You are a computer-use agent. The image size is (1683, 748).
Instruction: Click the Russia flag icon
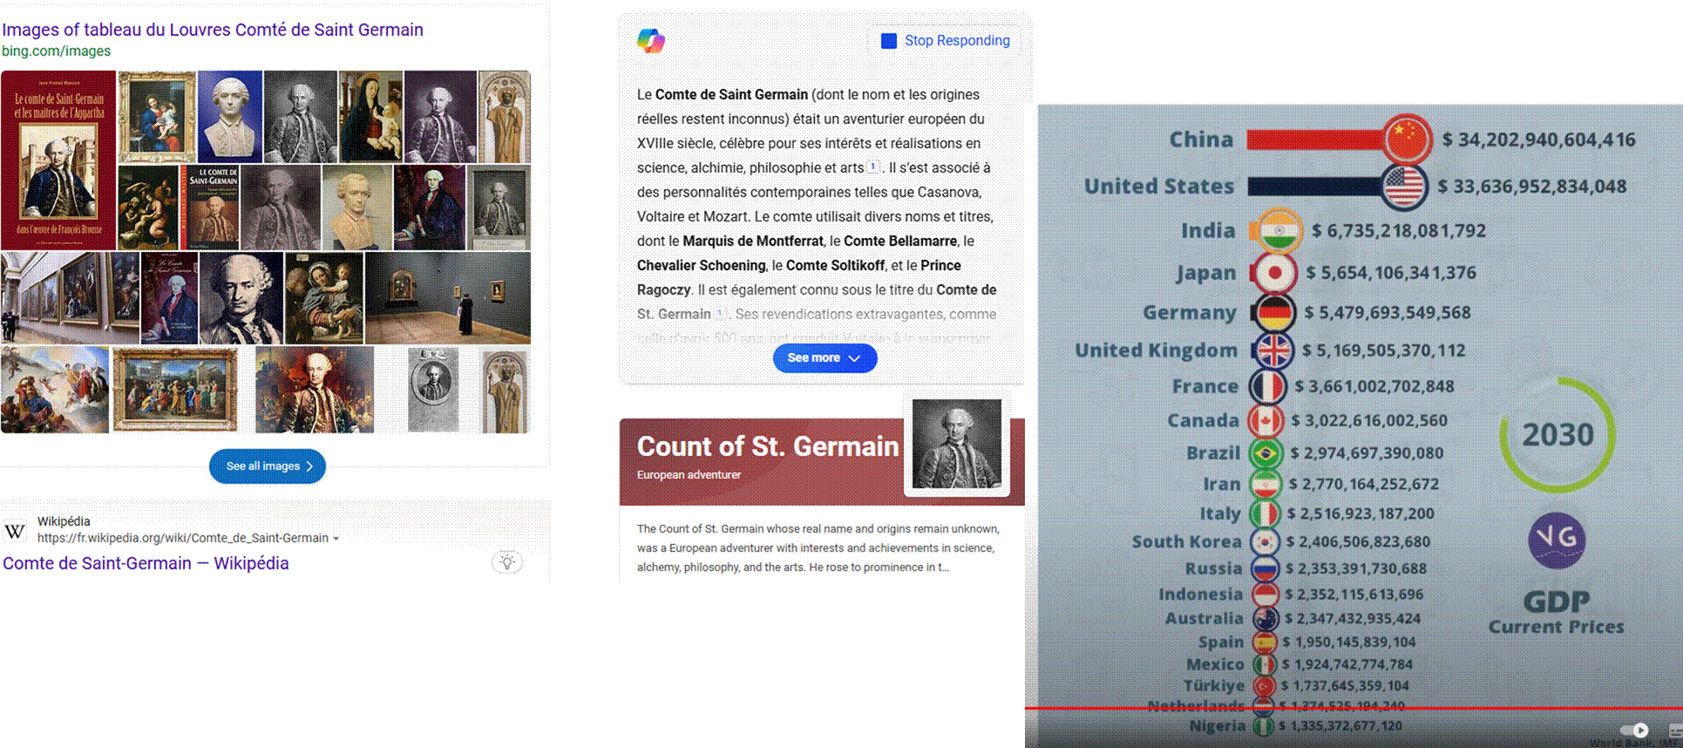(1265, 568)
